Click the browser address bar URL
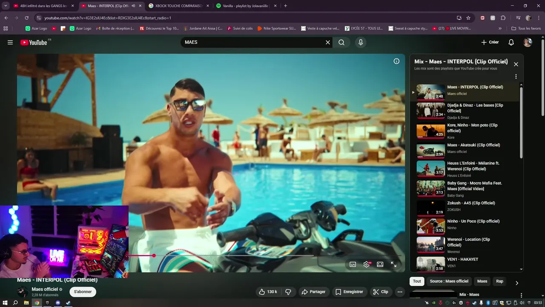The width and height of the screenshot is (545, 307). point(108,18)
